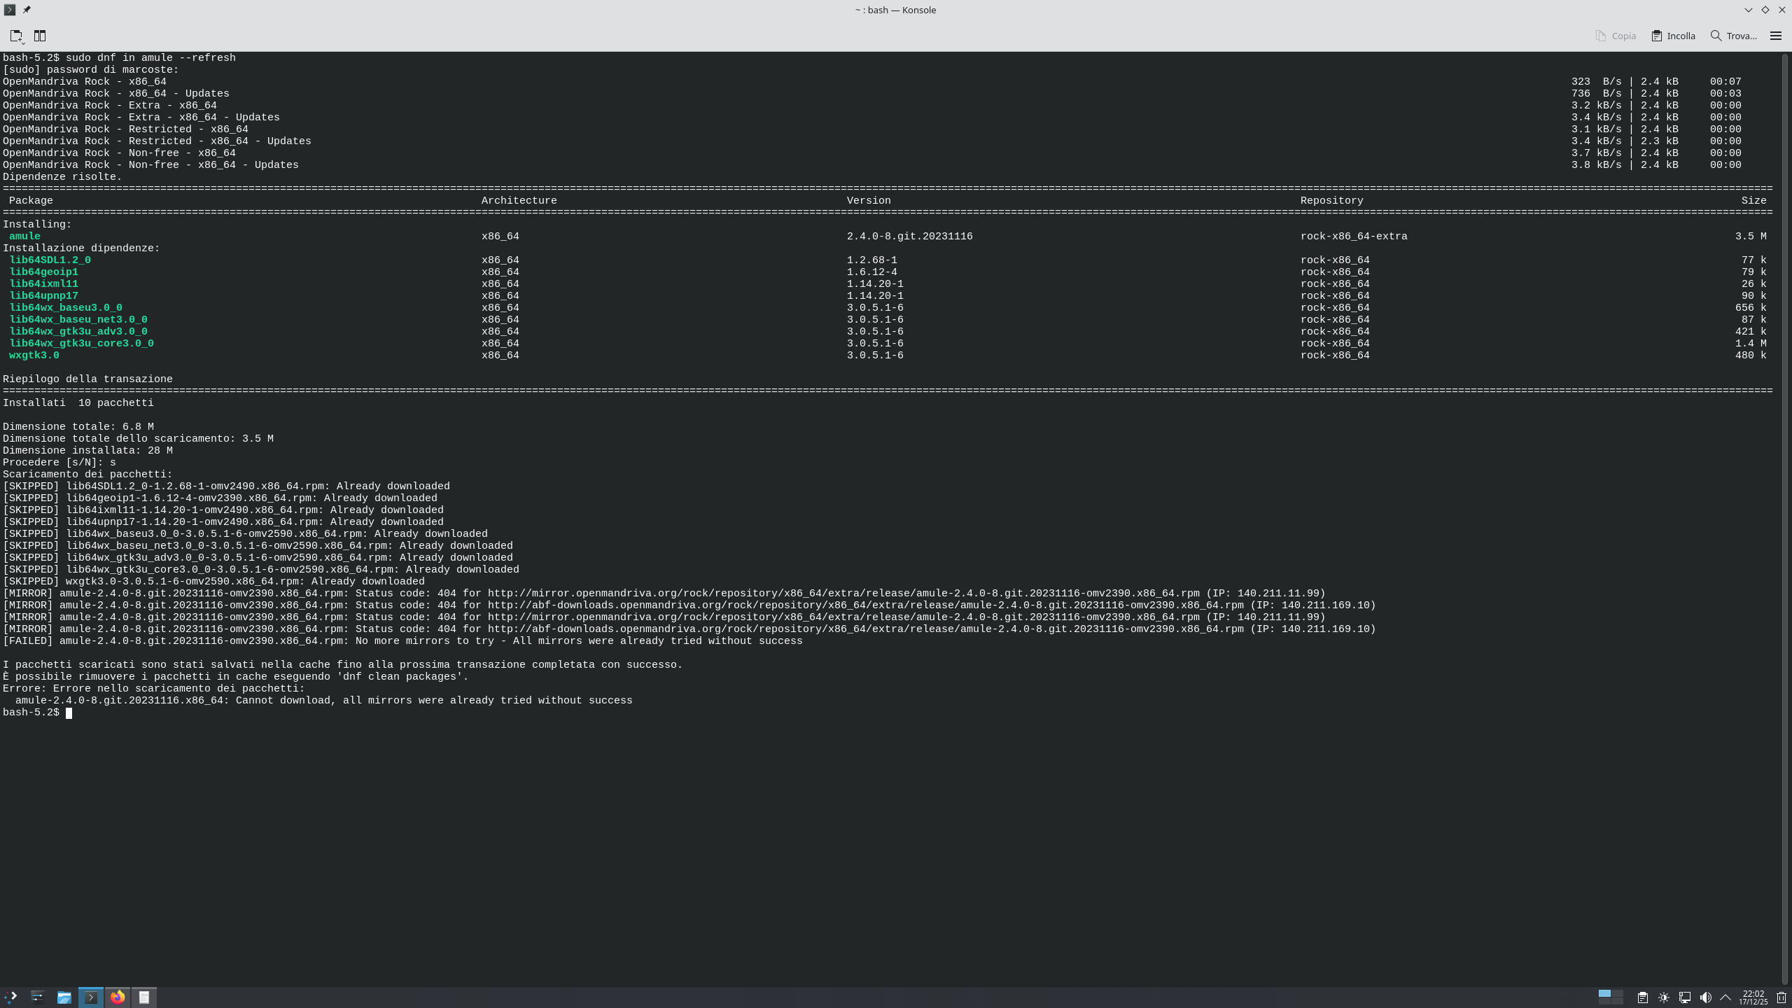Toggle the window pin icon in the titlebar
This screenshot has height=1008, width=1792.
point(27,10)
